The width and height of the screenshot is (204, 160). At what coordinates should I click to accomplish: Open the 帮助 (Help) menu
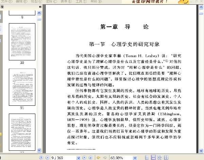(96, 1)
